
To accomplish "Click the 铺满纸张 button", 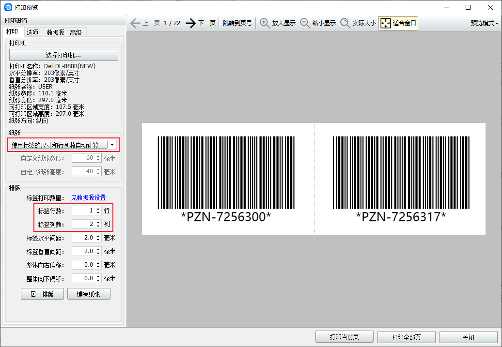I will pos(89,294).
